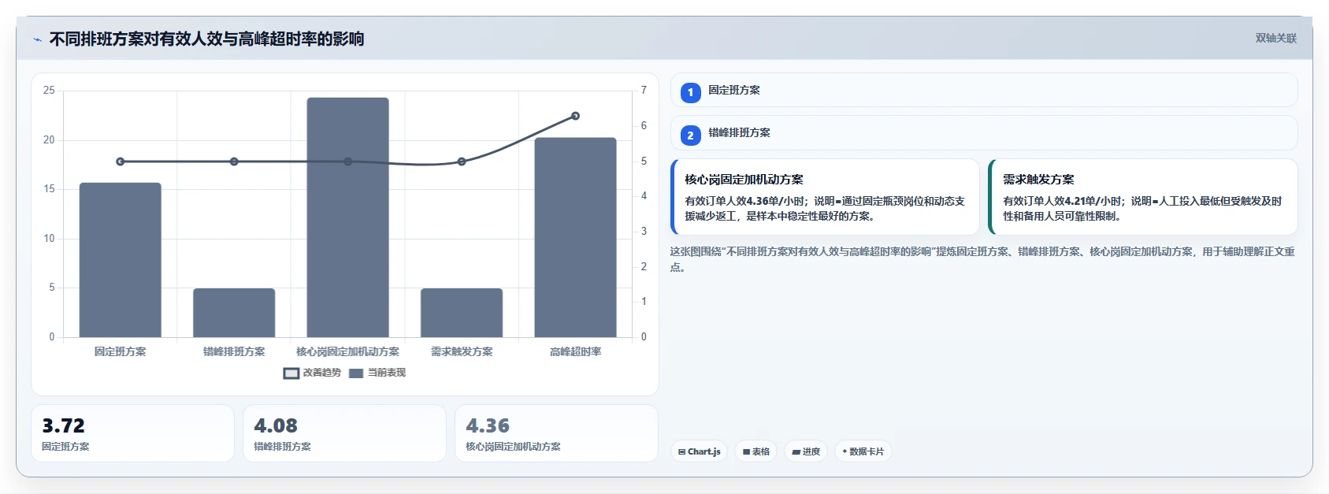The image size is (1329, 494).
Task: Click the tall 核心岗固定加机动方案 bar
Action: point(347,217)
